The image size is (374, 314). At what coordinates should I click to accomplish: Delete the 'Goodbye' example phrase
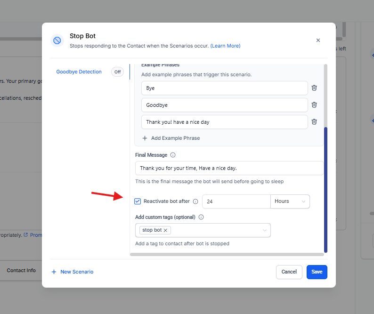point(314,105)
